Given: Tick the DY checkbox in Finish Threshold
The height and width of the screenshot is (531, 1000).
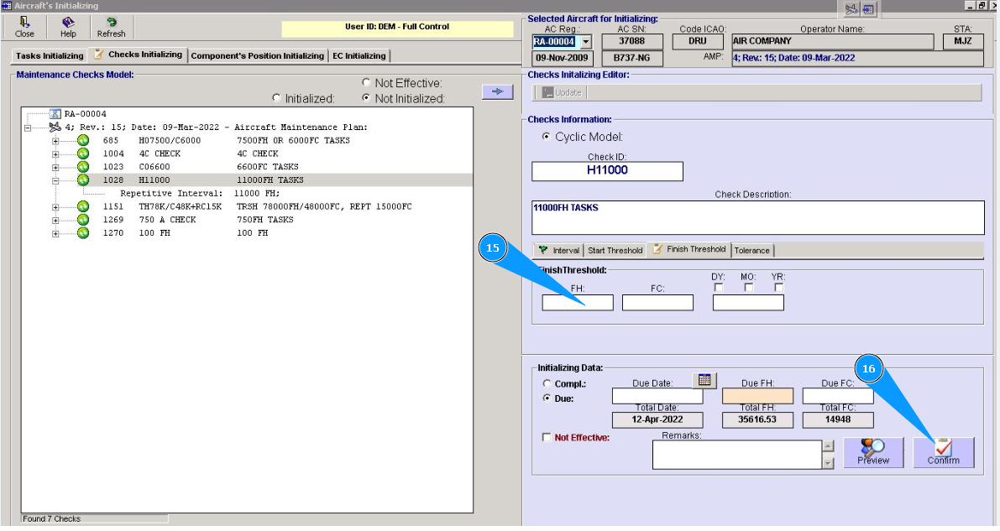Looking at the screenshot, I should click(x=718, y=288).
